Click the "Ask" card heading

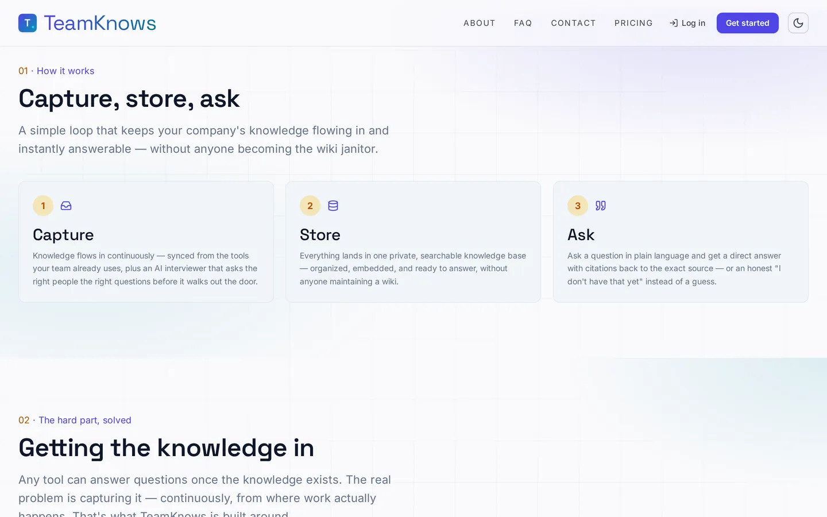(x=581, y=234)
